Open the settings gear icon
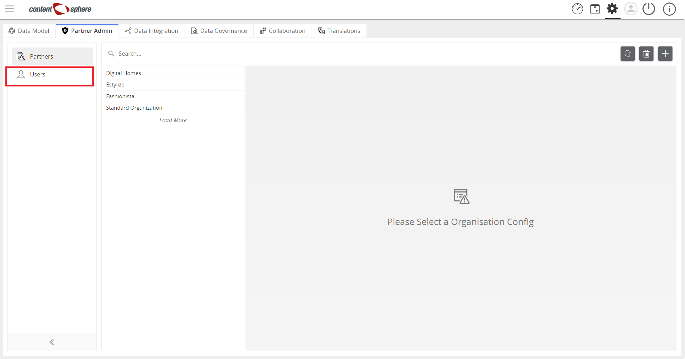Viewport: 685px width, 359px height. (612, 9)
